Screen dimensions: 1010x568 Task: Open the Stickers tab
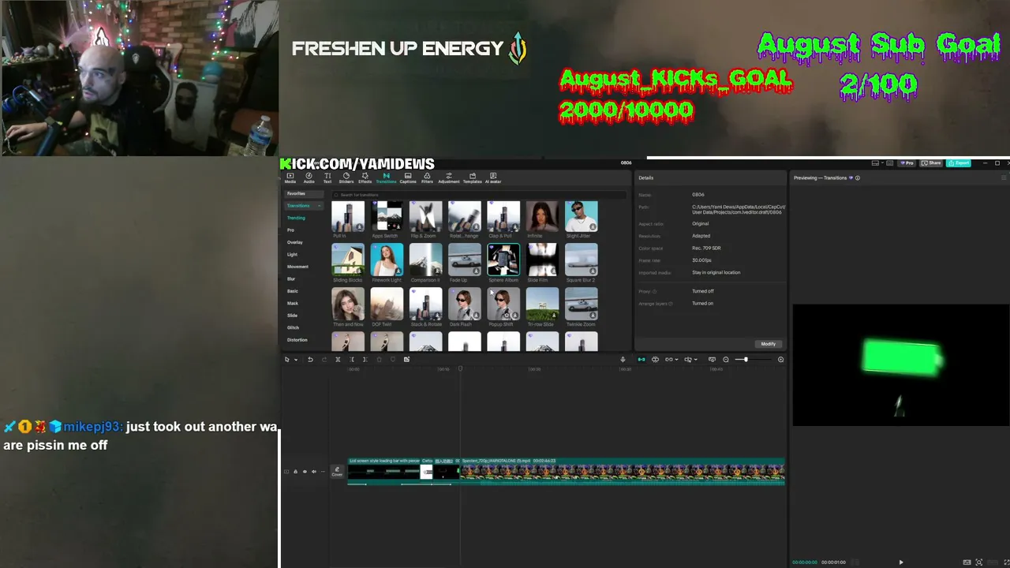(346, 178)
